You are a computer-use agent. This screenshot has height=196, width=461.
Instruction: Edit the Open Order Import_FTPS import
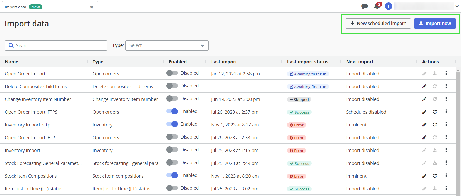[424, 112]
